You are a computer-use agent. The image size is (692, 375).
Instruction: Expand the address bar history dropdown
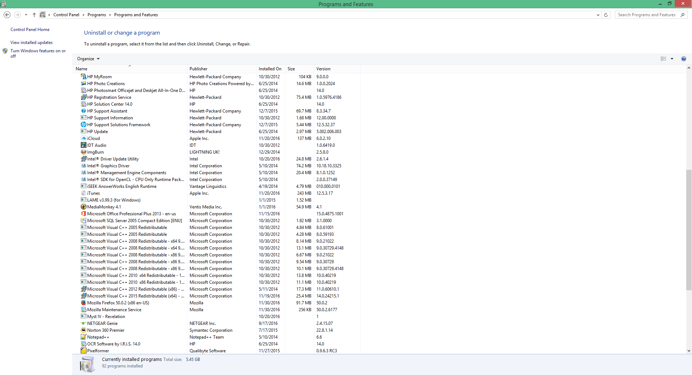tap(598, 15)
